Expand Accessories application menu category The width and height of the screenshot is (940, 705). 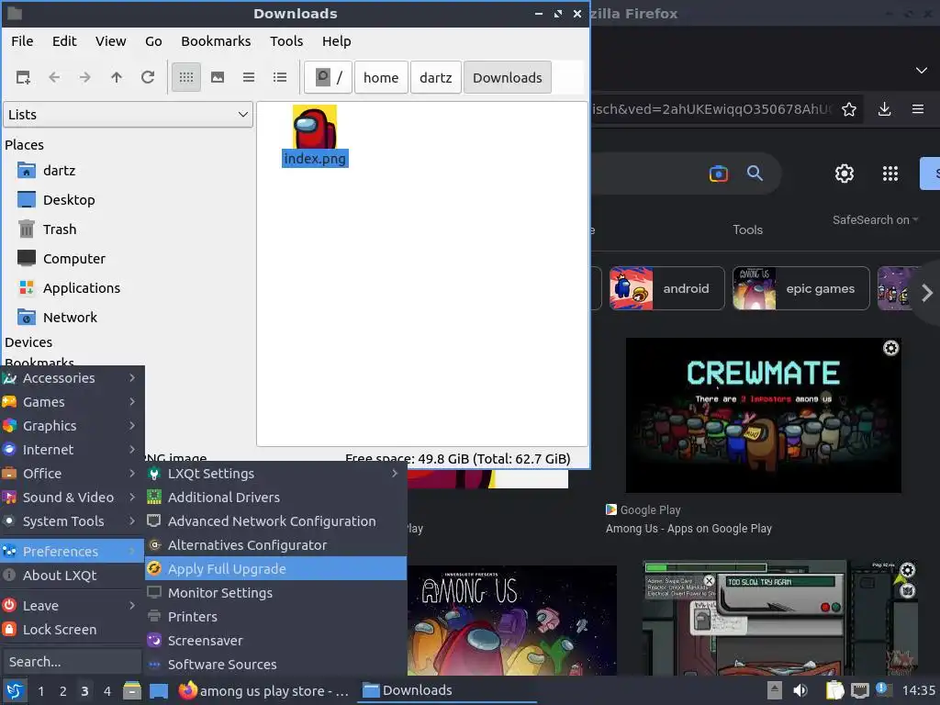tap(72, 378)
